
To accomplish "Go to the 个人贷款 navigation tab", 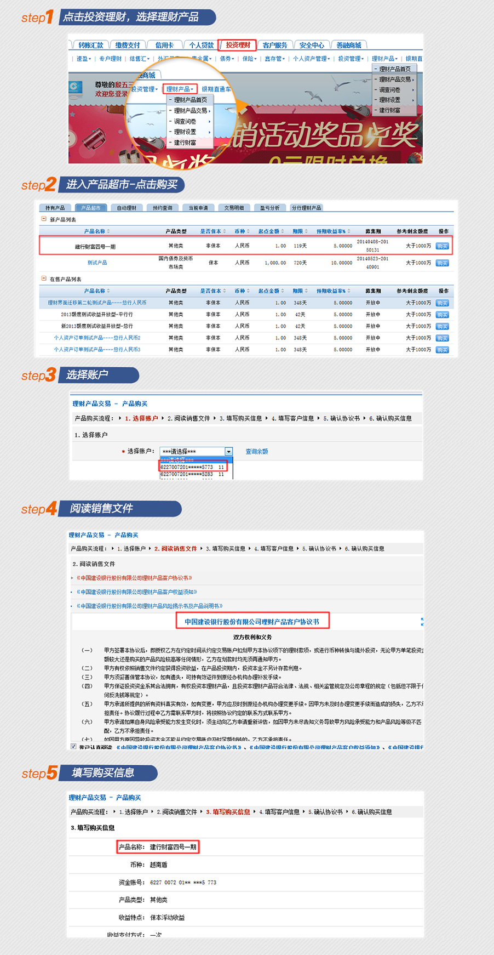I will click(201, 45).
